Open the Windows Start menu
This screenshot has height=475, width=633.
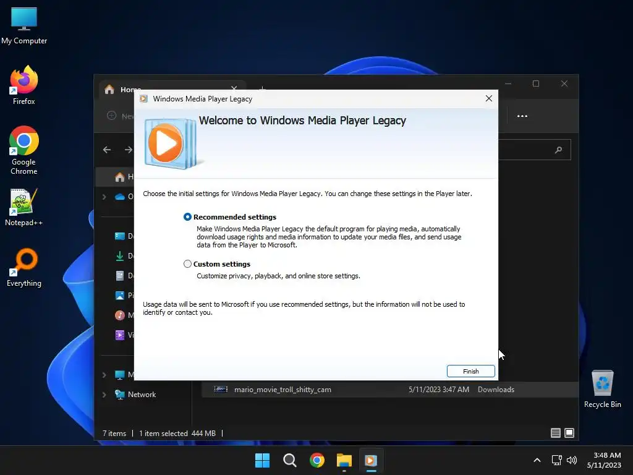(262, 460)
